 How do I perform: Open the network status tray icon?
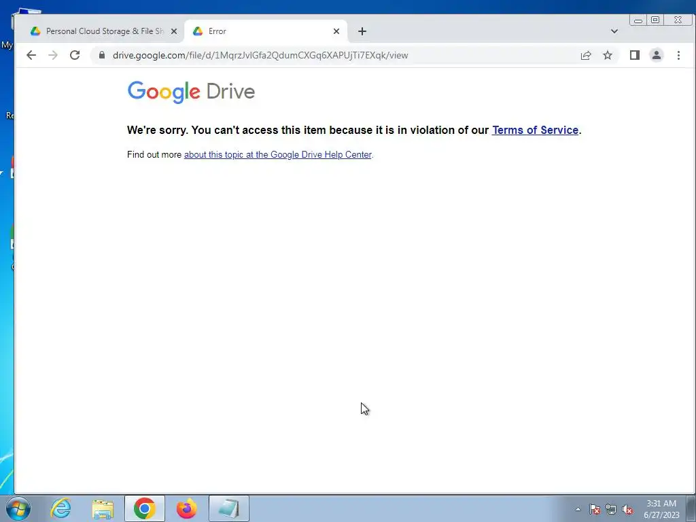611,509
